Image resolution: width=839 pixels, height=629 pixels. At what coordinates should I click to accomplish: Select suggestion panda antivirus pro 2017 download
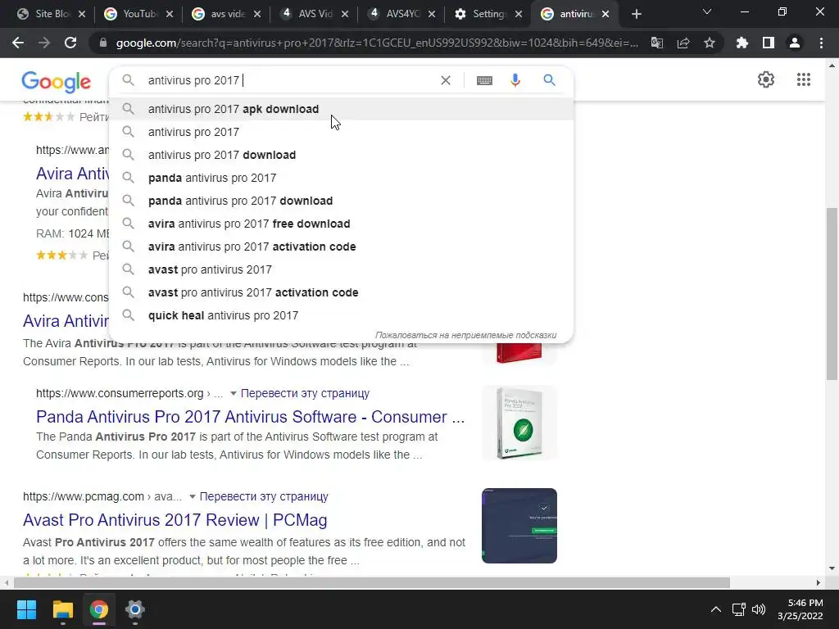point(342,201)
